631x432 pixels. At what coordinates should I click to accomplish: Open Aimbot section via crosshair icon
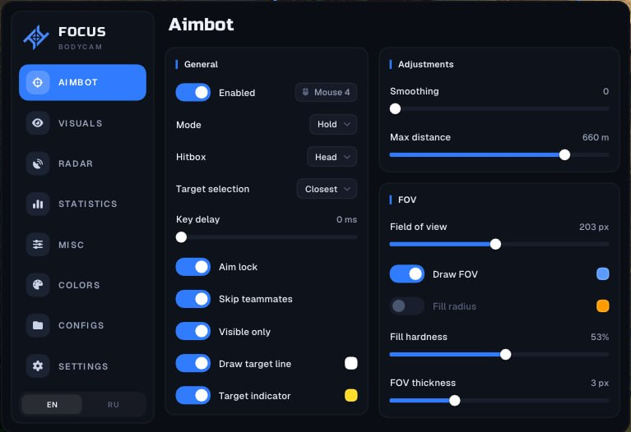point(38,82)
